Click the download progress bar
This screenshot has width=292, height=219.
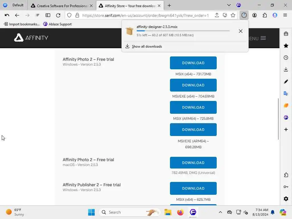click(183, 31)
